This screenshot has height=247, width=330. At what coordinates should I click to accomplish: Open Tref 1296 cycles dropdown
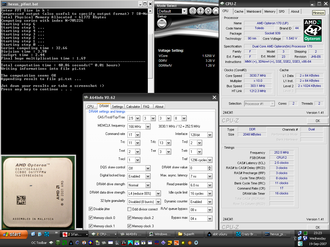[x=201, y=160]
